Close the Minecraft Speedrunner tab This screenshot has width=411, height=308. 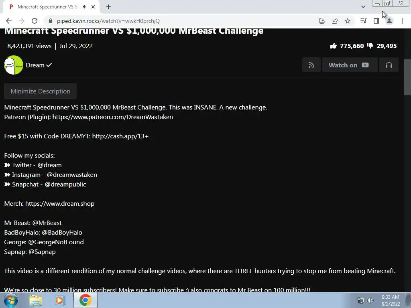click(93, 7)
